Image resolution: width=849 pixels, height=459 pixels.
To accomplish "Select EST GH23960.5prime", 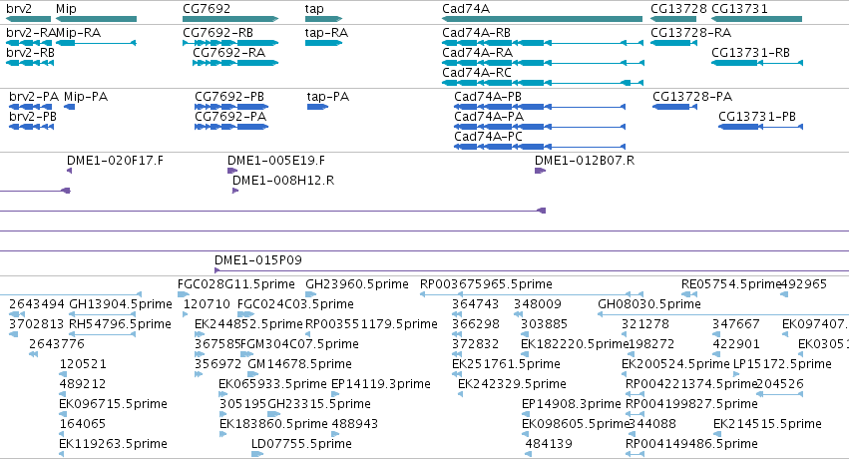I will pyautogui.click(x=312, y=294).
